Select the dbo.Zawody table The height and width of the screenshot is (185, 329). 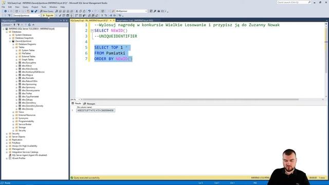click(x=27, y=109)
